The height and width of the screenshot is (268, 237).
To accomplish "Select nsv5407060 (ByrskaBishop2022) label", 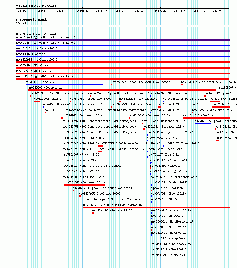I will click(x=86, y=138).
